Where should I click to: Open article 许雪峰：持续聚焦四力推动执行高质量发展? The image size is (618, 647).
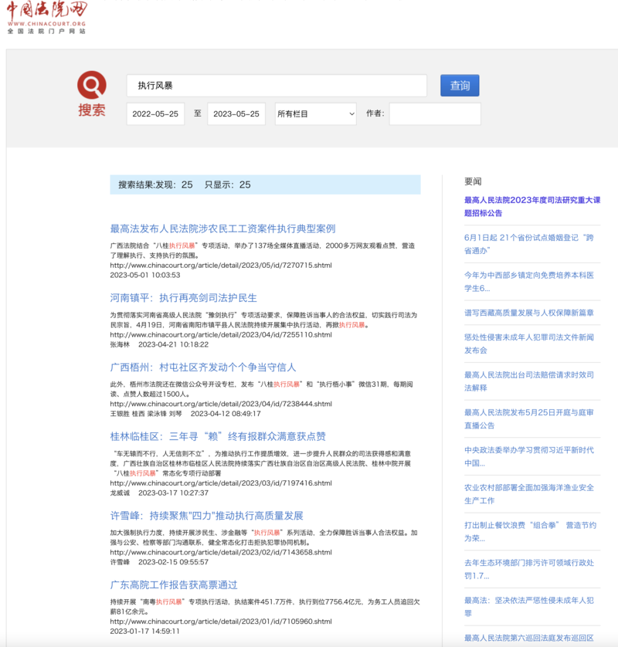click(x=207, y=516)
